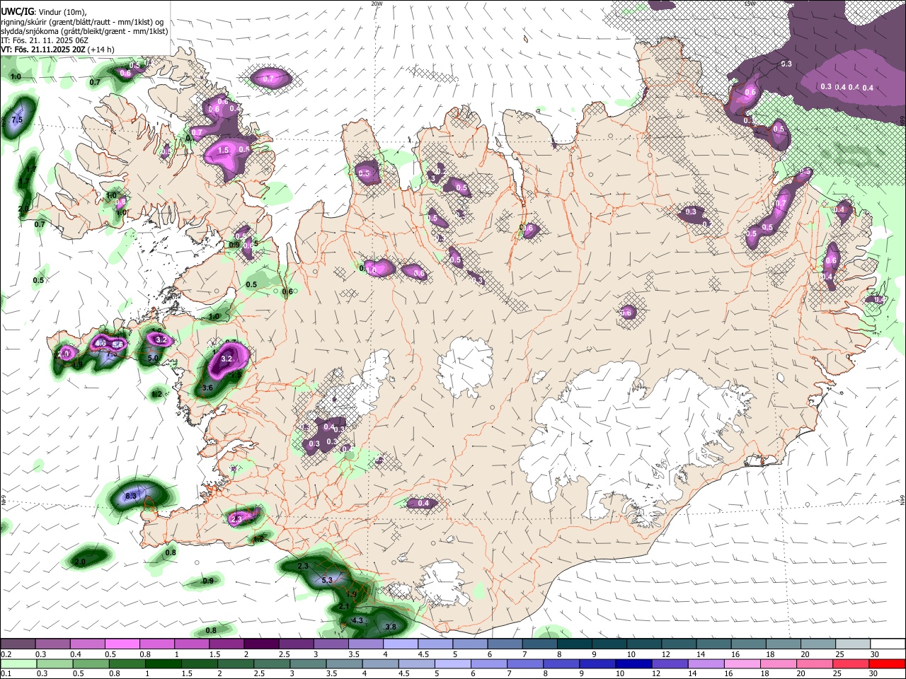Select the "Vindur (10m)" header text
This screenshot has width=906, height=679.
coord(63,12)
